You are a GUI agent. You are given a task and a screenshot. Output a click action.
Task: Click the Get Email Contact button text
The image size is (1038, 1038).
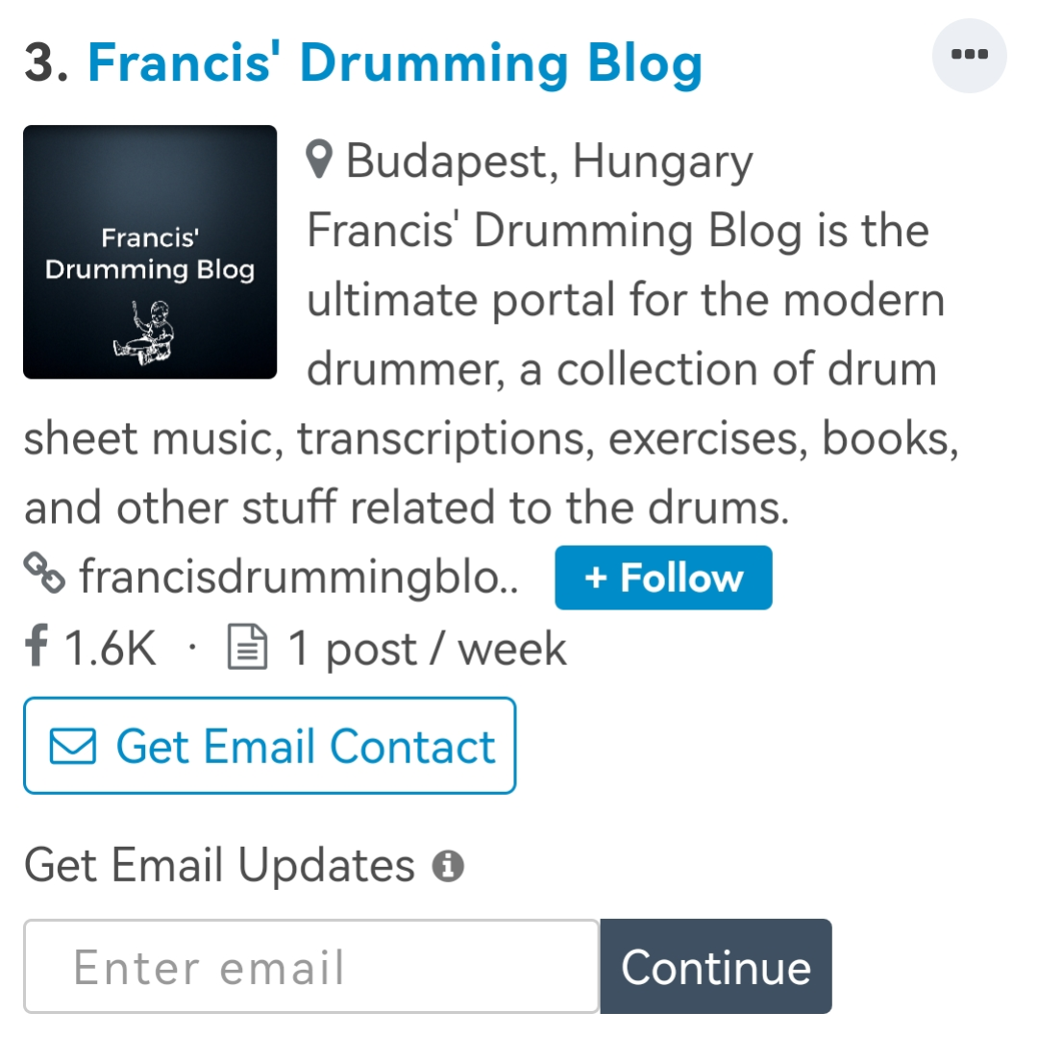[x=305, y=747]
